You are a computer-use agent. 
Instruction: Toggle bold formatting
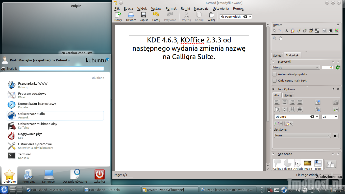tap(277, 110)
